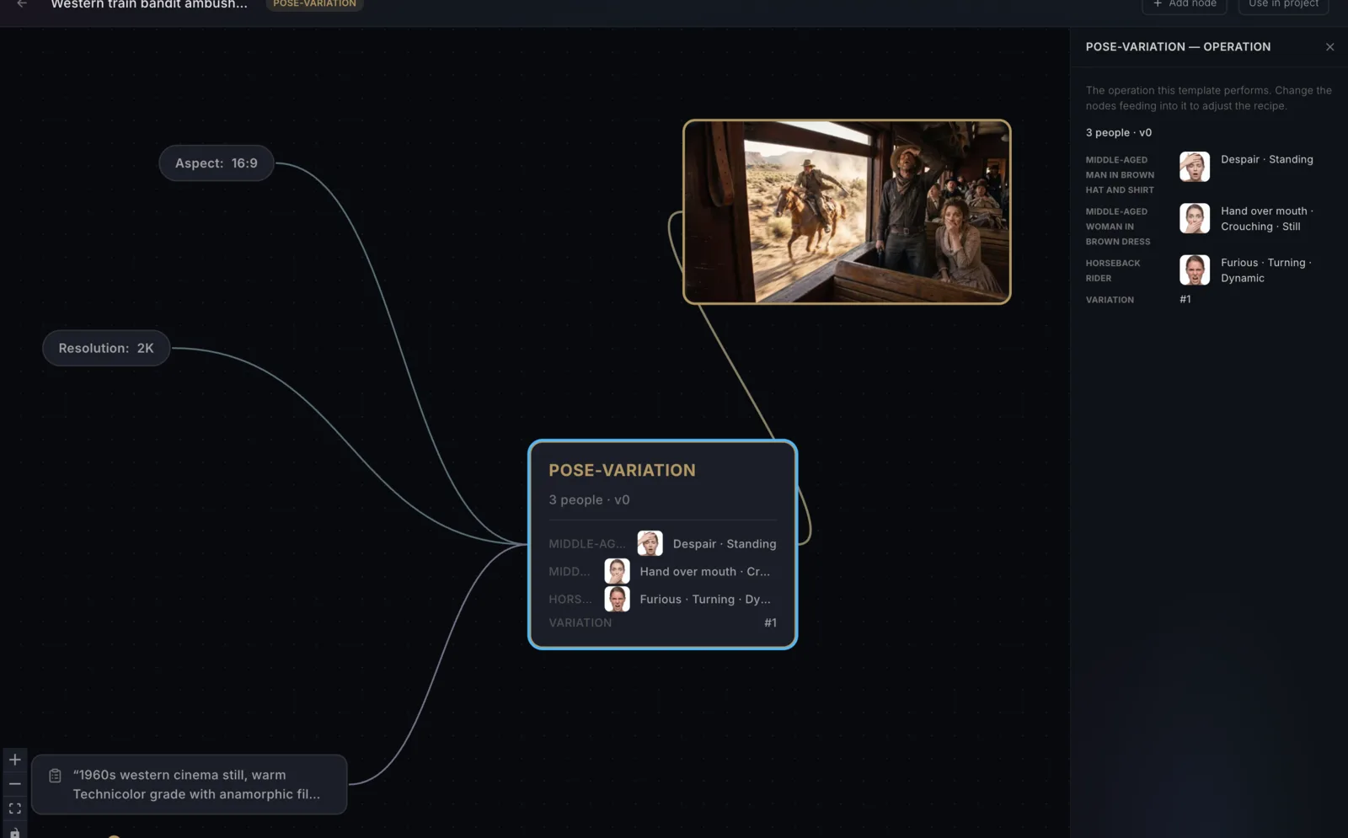The width and height of the screenshot is (1348, 838).
Task: Click 'Despair · Standing' in side panel
Action: coord(1266,159)
